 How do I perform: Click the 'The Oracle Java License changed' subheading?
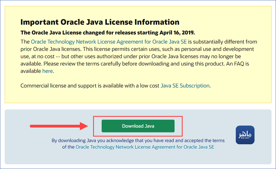point(107,33)
